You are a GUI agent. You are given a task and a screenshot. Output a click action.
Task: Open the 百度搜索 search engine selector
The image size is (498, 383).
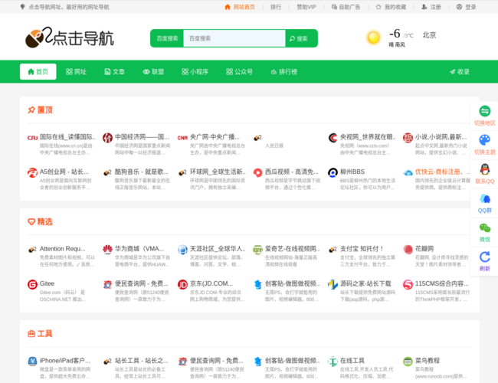(167, 38)
